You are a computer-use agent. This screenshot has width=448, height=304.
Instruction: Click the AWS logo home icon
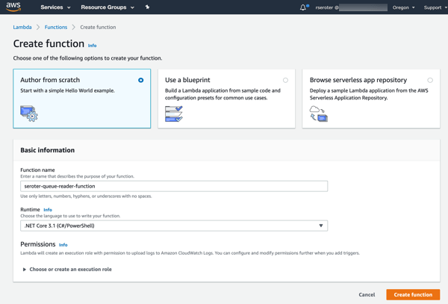pyautogui.click(x=13, y=7)
